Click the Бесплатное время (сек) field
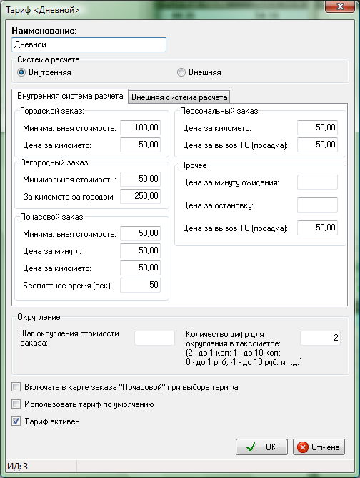 tap(140, 285)
